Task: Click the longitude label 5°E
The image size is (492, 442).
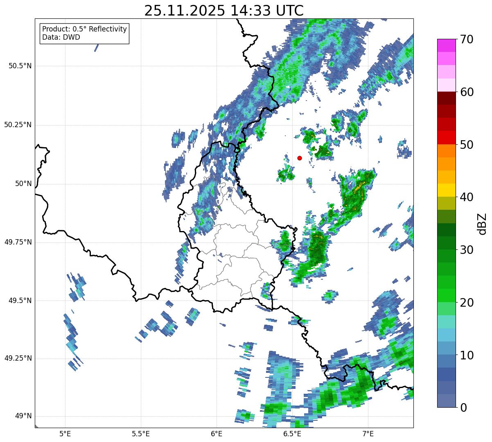Action: pyautogui.click(x=65, y=433)
